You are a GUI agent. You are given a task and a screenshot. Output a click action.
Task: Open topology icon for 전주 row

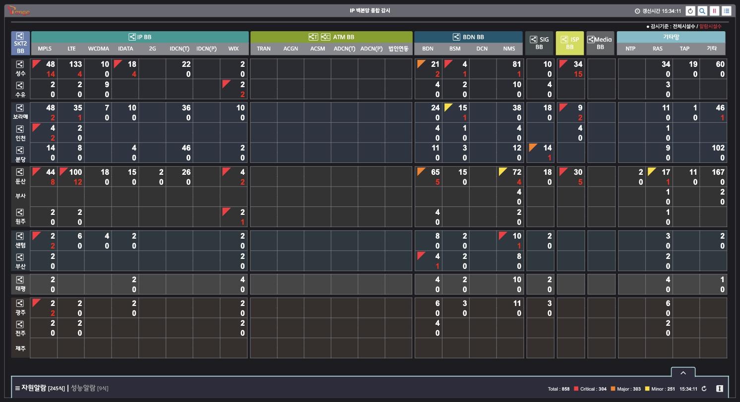pyautogui.click(x=20, y=324)
